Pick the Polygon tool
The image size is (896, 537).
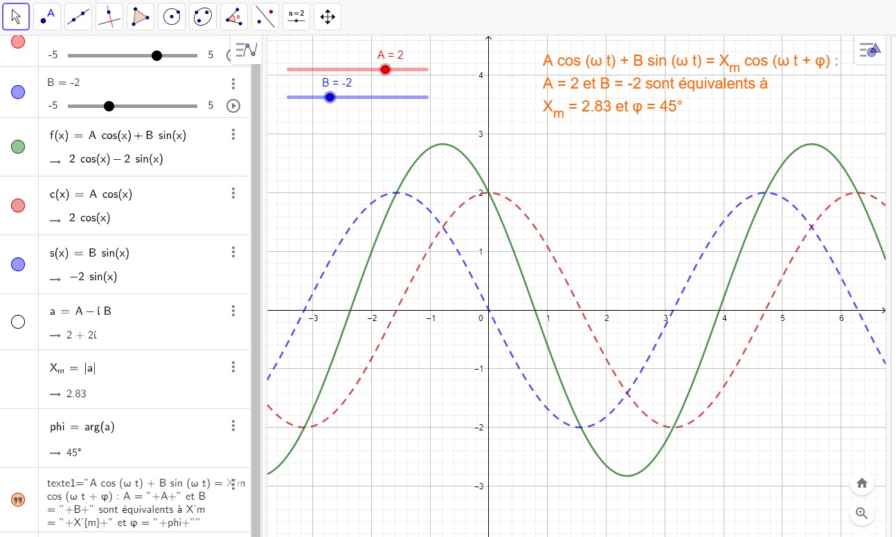[x=141, y=17]
